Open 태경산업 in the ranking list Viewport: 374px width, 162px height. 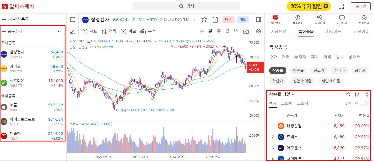[320, 126]
